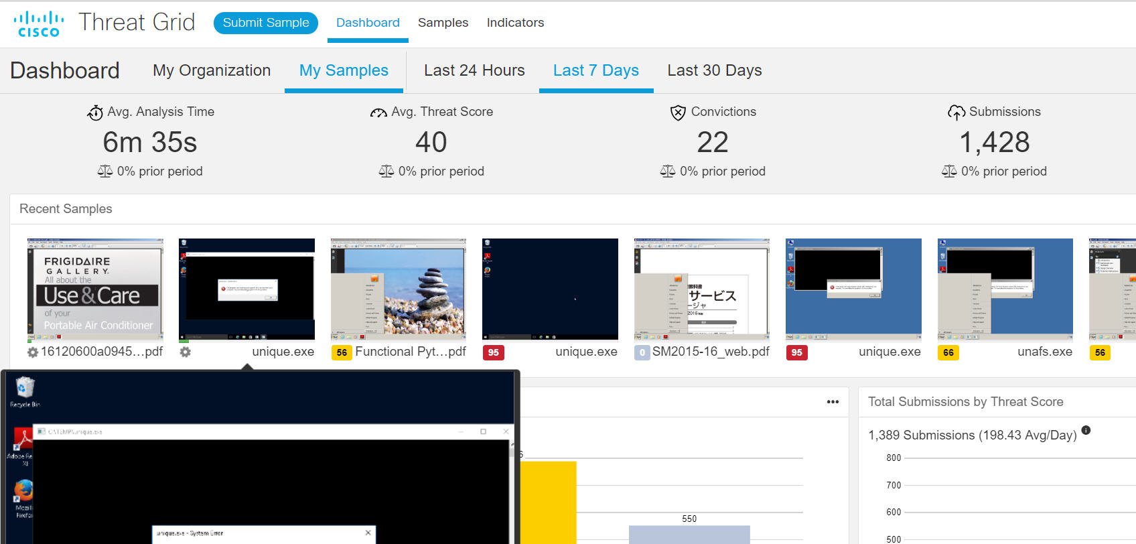
Task: Click the Avg. Threat Score gauge icon
Action: (378, 113)
